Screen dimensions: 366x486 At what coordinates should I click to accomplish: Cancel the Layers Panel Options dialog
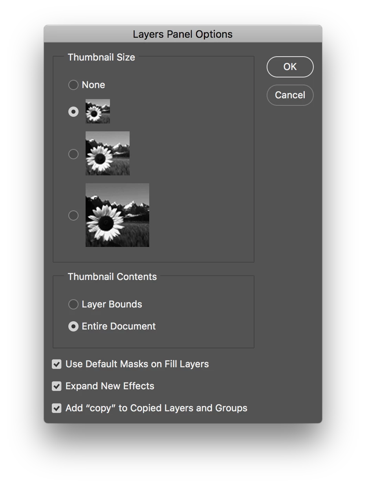pos(290,95)
